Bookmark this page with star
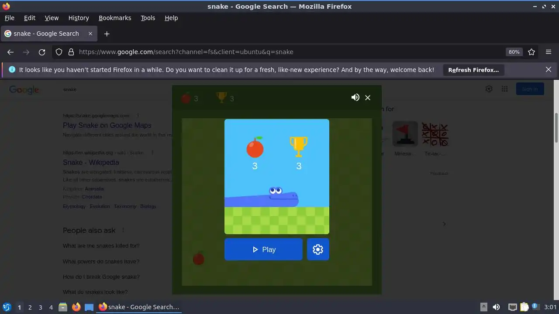 click(x=531, y=52)
